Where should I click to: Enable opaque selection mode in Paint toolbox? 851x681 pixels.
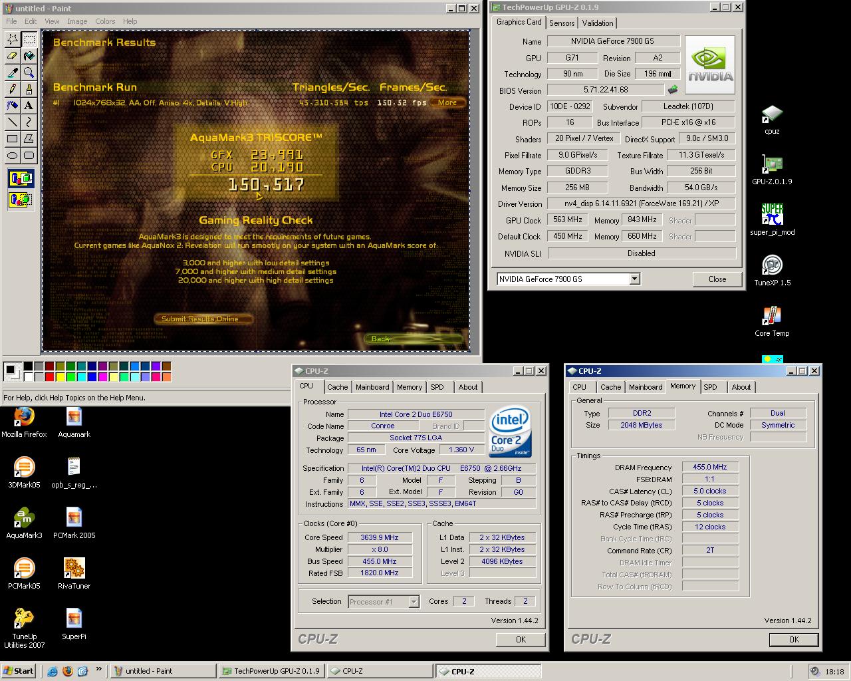21,178
